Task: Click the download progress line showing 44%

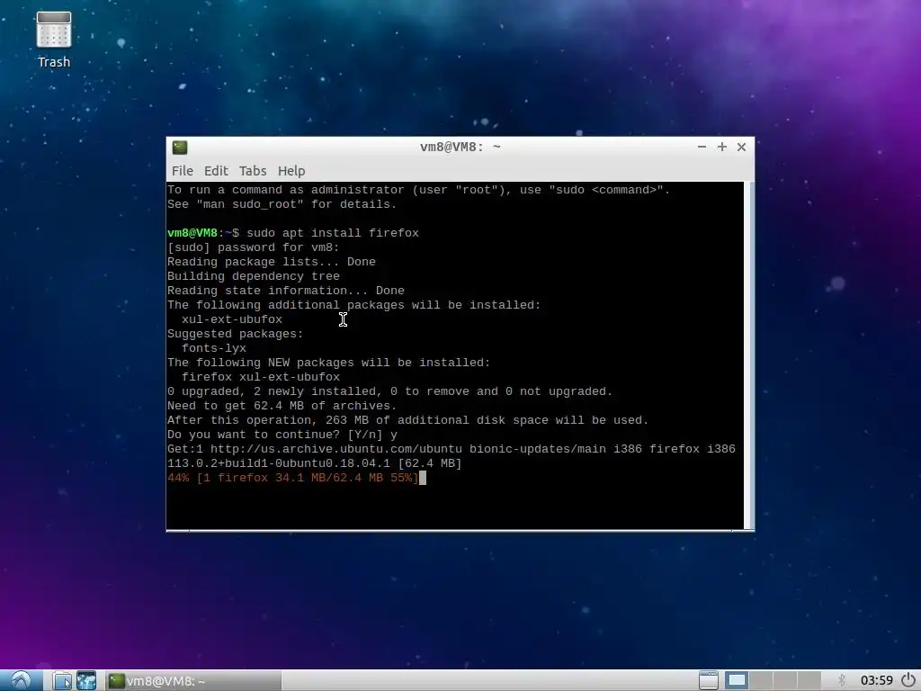Action: (292, 478)
